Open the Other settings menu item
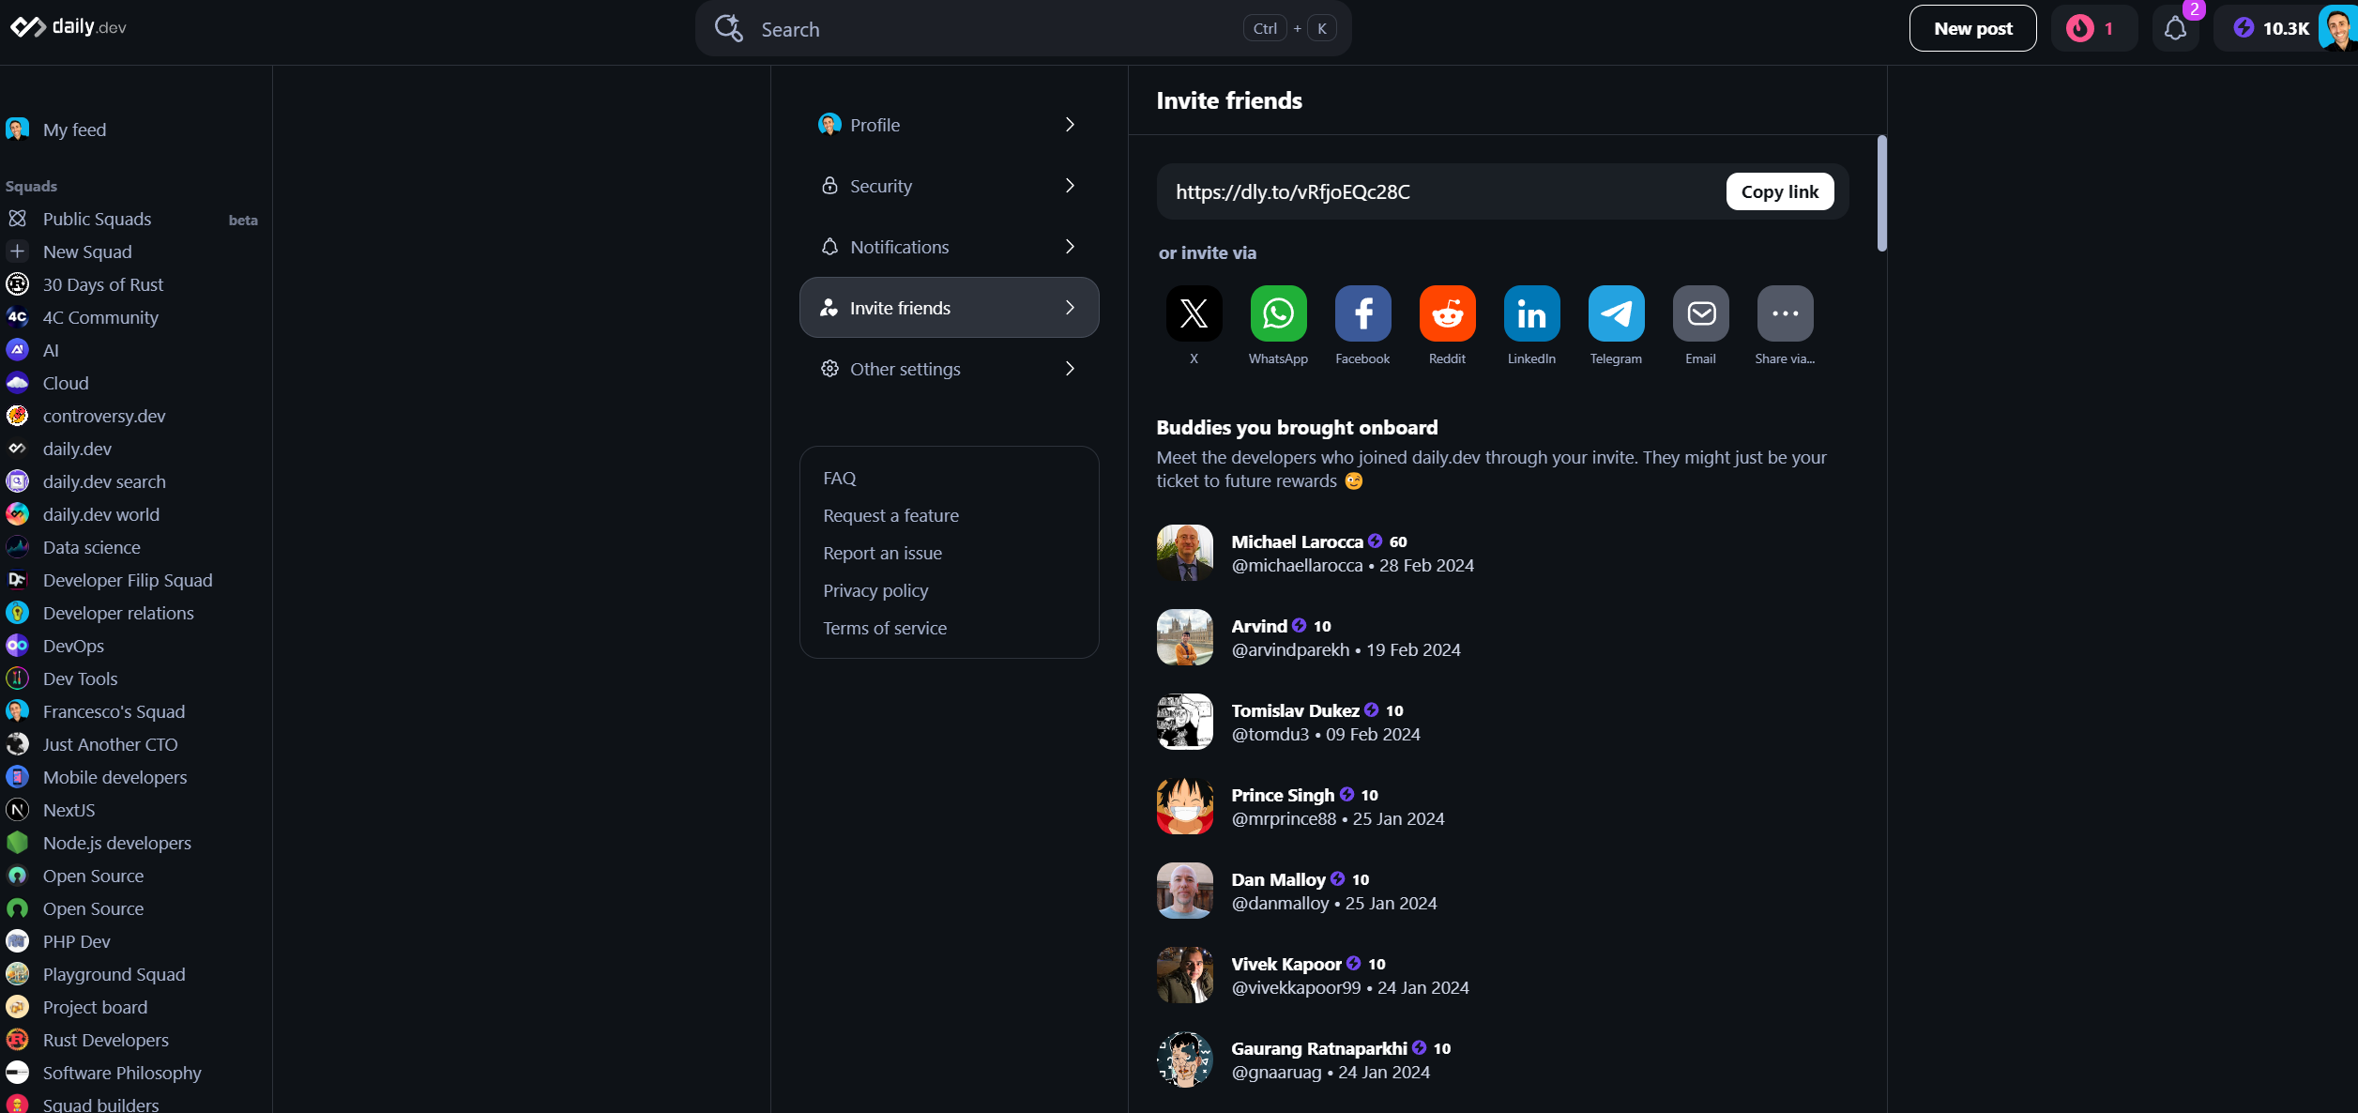 [x=949, y=369]
